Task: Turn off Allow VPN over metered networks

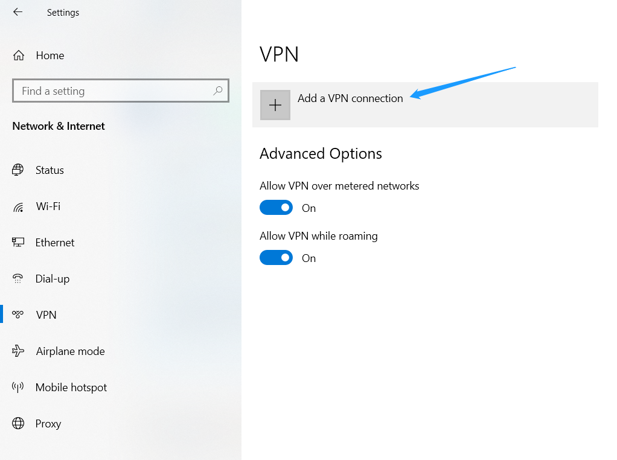Action: tap(276, 208)
